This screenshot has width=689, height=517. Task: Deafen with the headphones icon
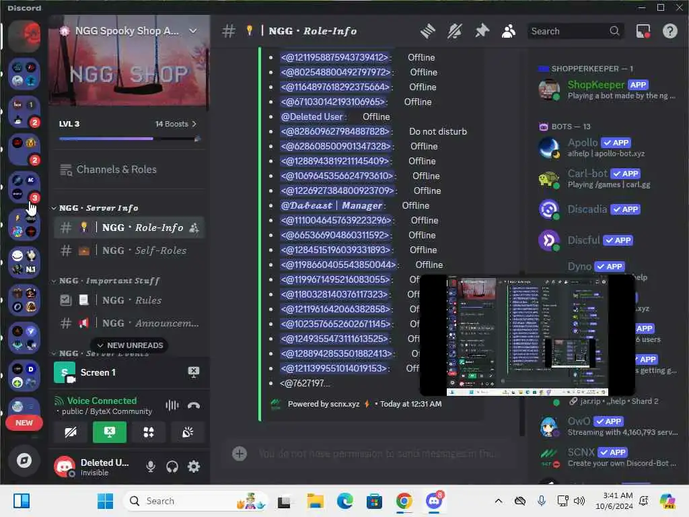172,467
